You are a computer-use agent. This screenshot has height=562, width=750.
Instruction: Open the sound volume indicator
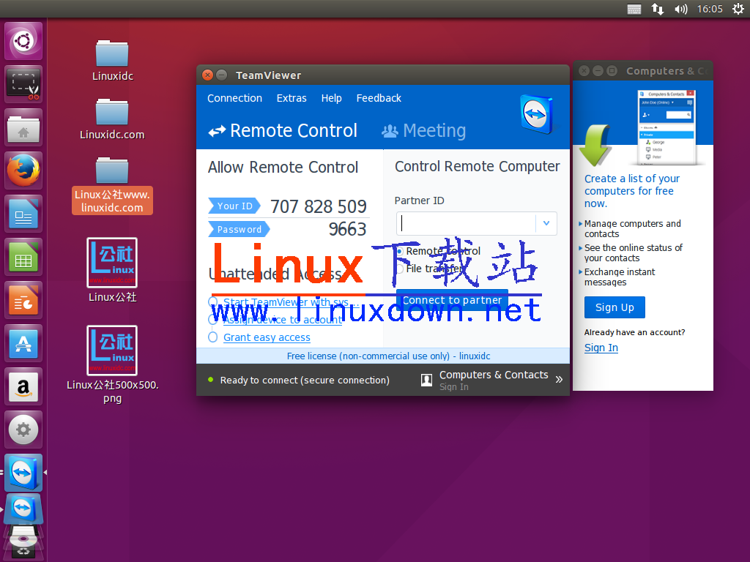pyautogui.click(x=680, y=9)
